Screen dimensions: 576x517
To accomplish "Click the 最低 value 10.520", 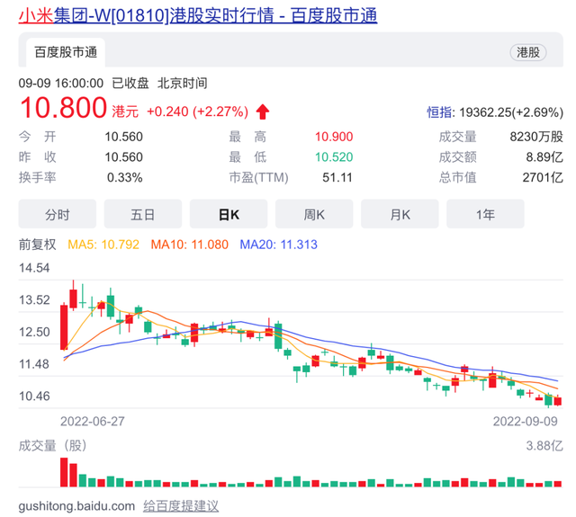I will (334, 157).
